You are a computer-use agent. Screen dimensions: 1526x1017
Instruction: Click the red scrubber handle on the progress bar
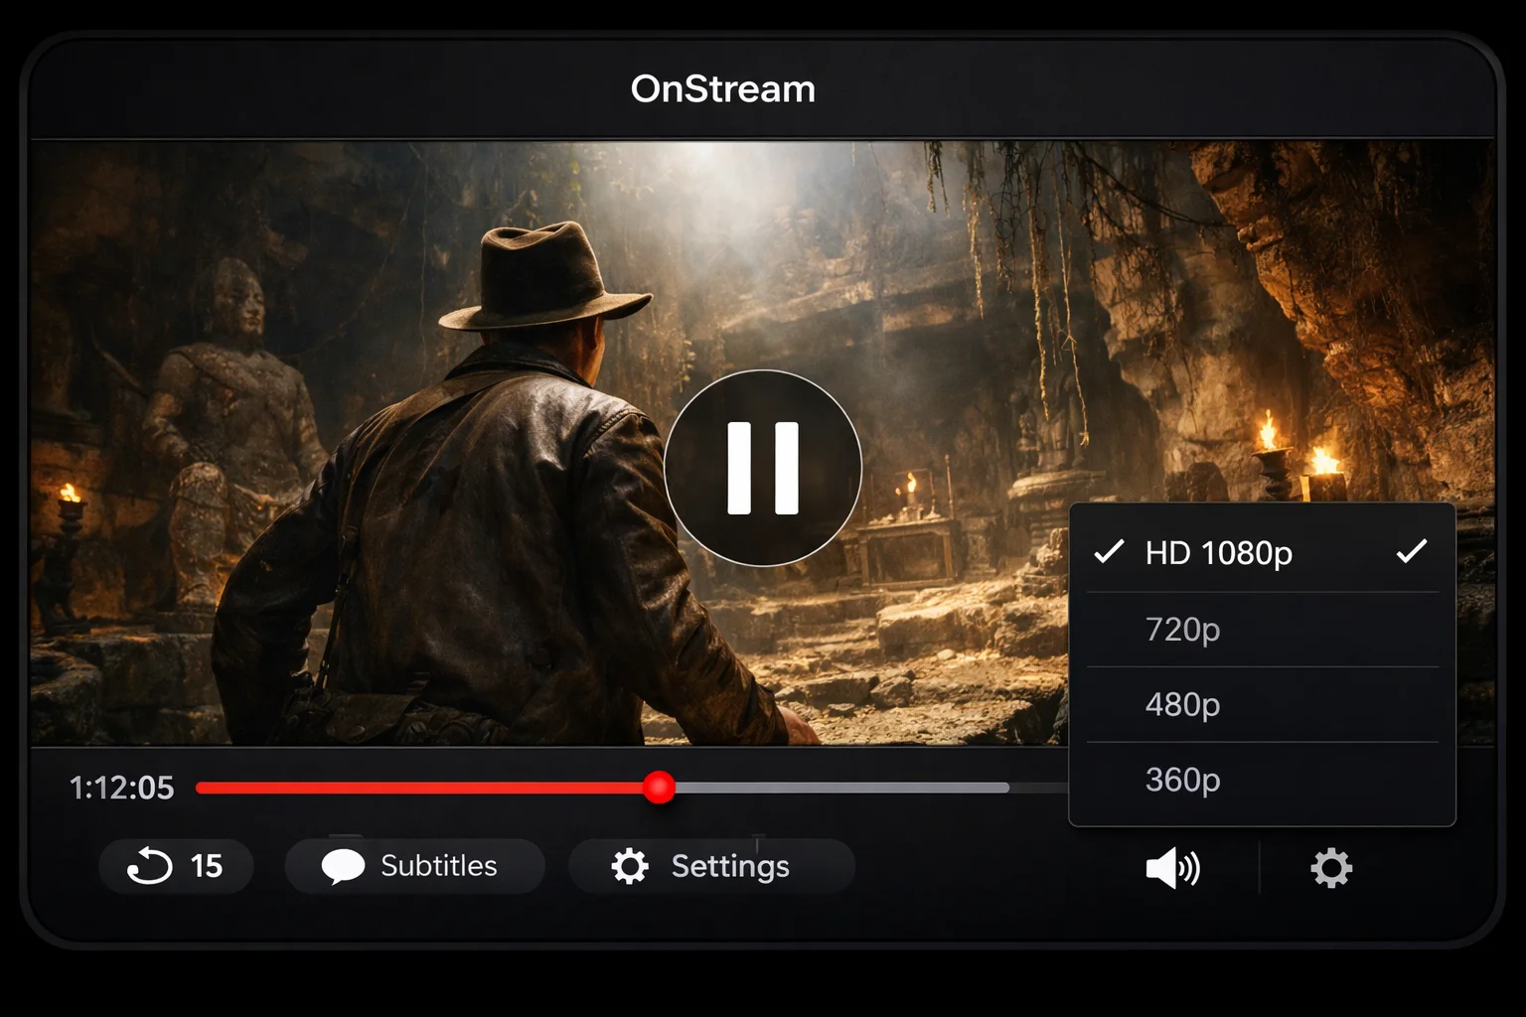click(x=659, y=788)
